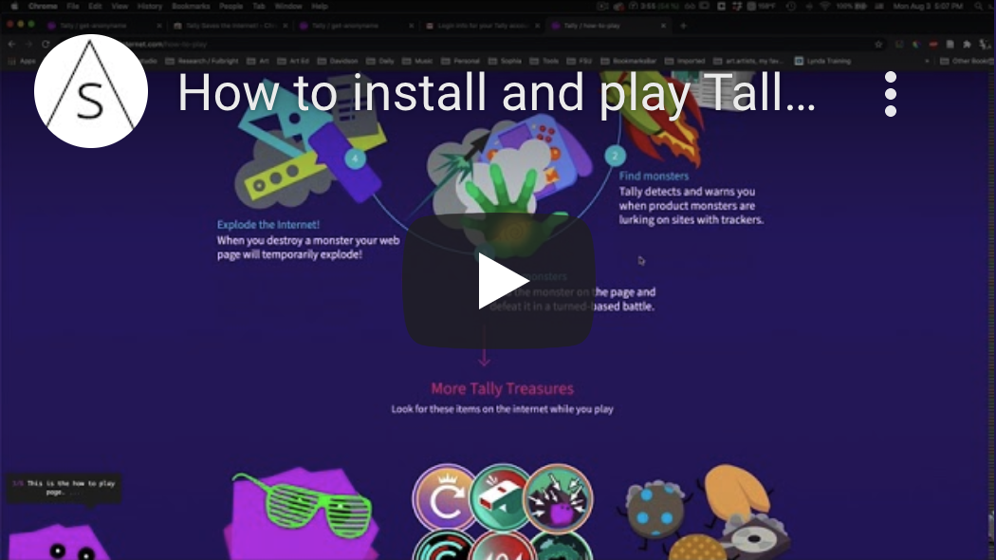Open the 'How to install and play Tall…' title
This screenshot has width=996, height=560.
point(497,93)
